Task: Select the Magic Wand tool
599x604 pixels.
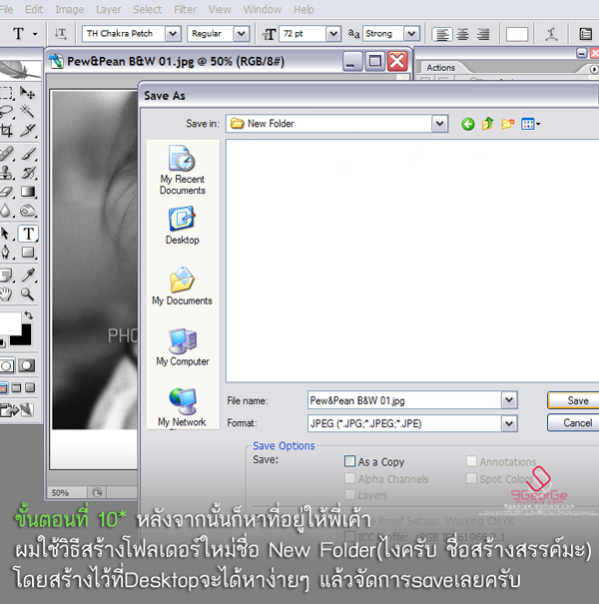Action: (27, 112)
